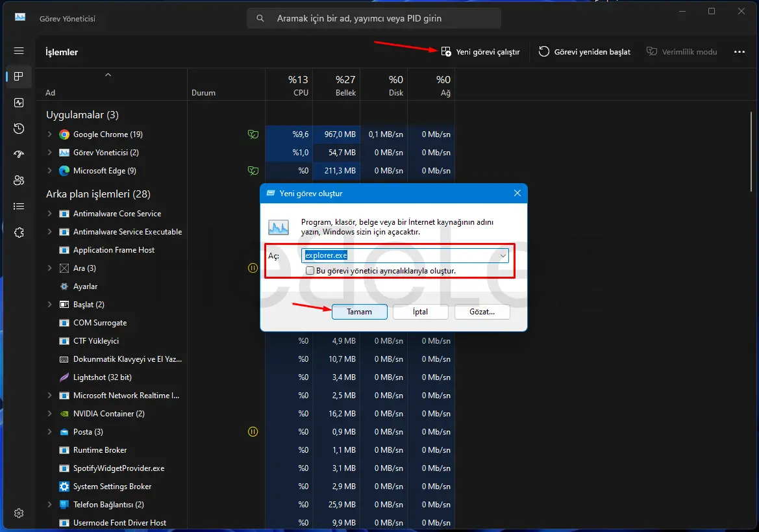Viewport: 759px width, 532px height.
Task: Click the NVIDIA Container icon
Action: [64, 414]
